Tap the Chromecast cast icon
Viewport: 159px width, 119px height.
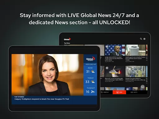click(x=143, y=87)
